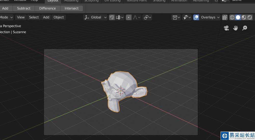The height and width of the screenshot is (140, 255).
Task: Switch to the UV Editing workspace tab
Action: click(112, 1)
